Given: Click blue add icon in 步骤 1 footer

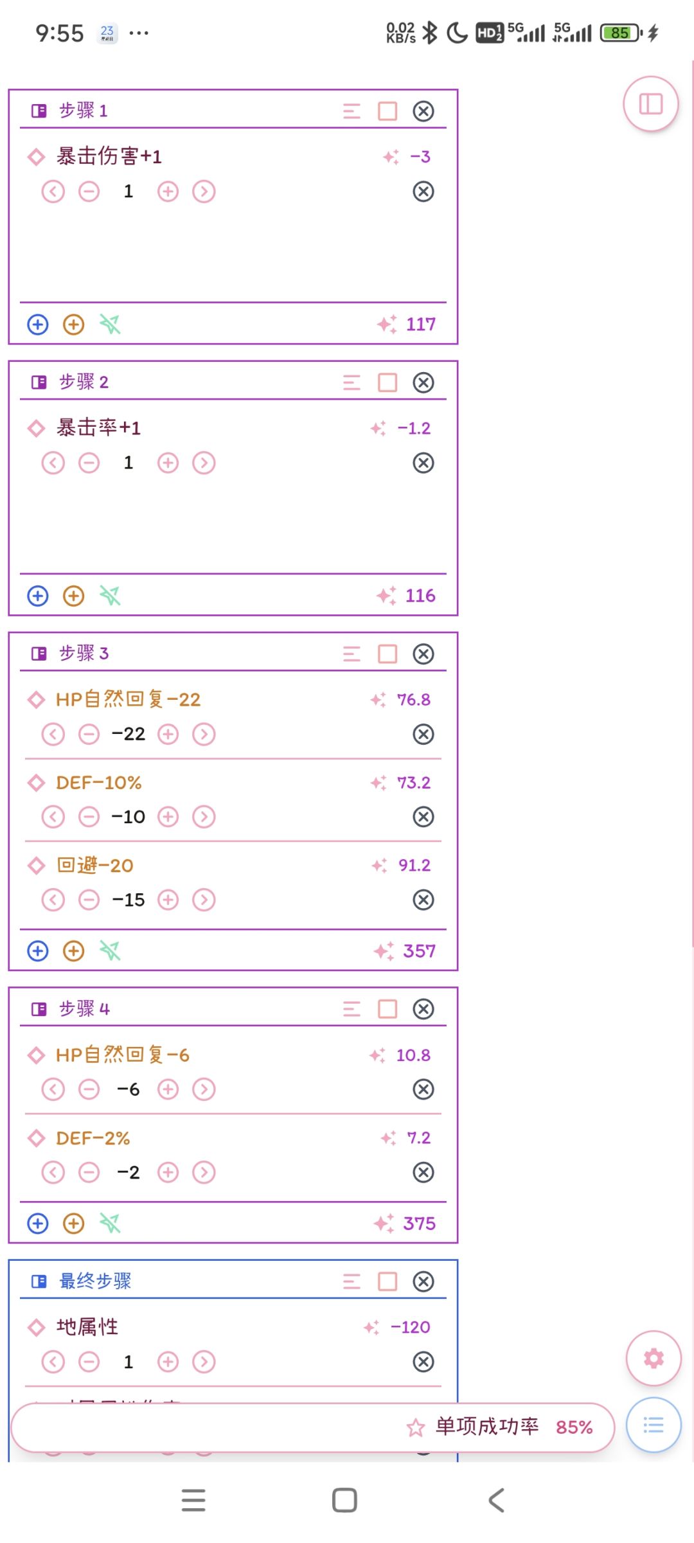Looking at the screenshot, I should [38, 325].
